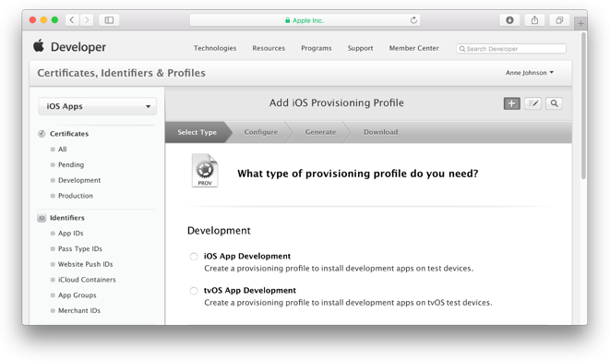Open the Support menu
The width and height of the screenshot is (610, 361).
click(360, 48)
